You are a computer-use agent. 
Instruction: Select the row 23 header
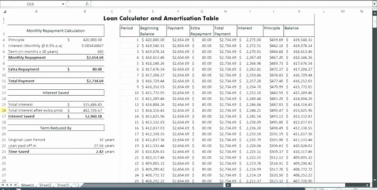(4, 152)
